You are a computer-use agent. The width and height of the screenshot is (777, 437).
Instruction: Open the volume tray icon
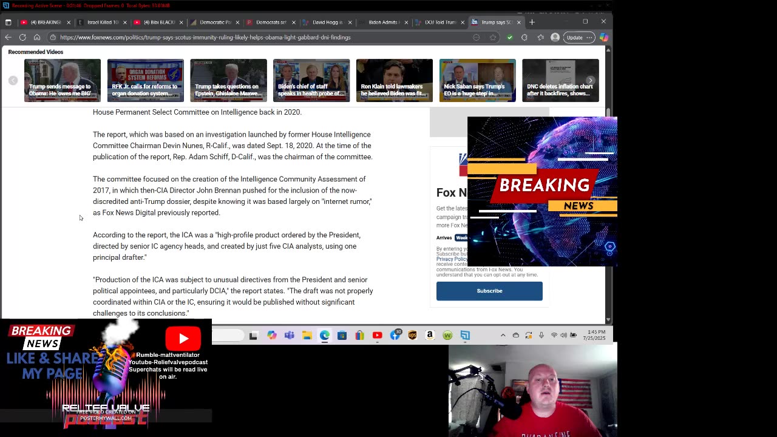(x=564, y=335)
